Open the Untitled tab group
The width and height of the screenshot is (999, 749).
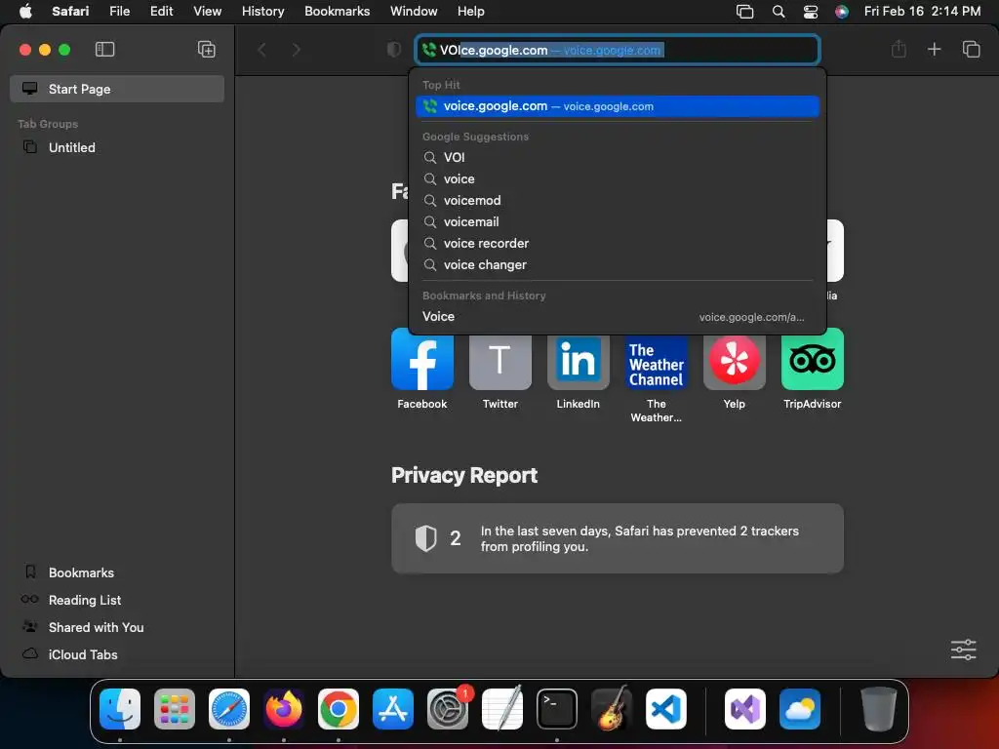point(117,148)
